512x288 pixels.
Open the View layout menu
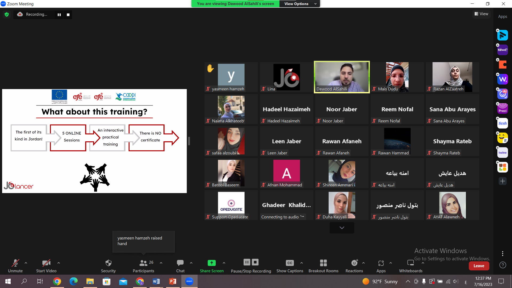(481, 14)
